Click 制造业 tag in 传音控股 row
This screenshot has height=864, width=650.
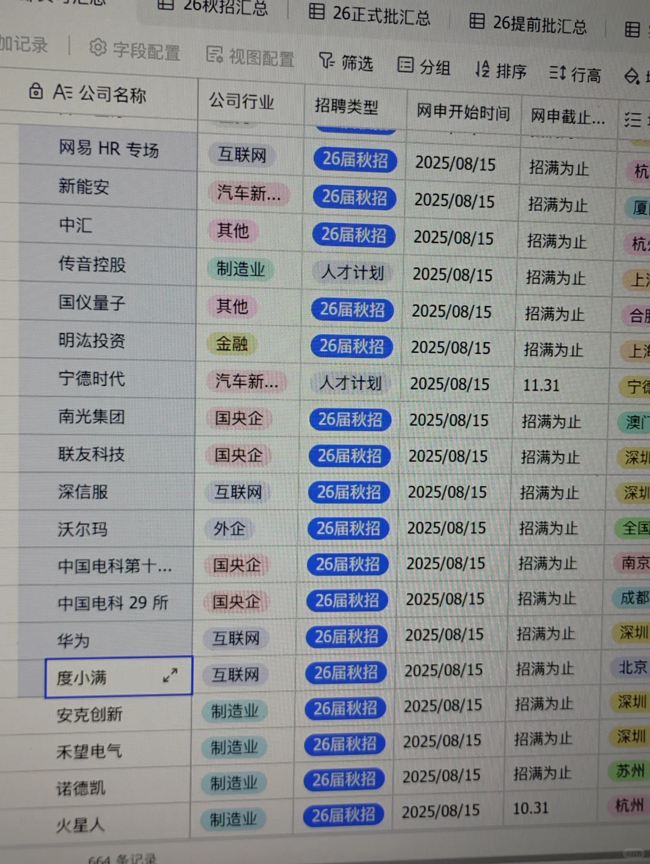241,269
